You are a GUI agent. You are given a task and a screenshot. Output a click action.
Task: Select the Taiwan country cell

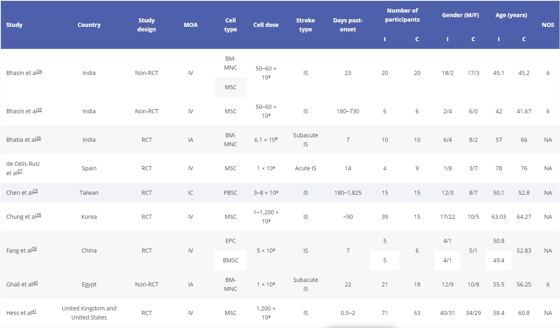tap(89, 193)
